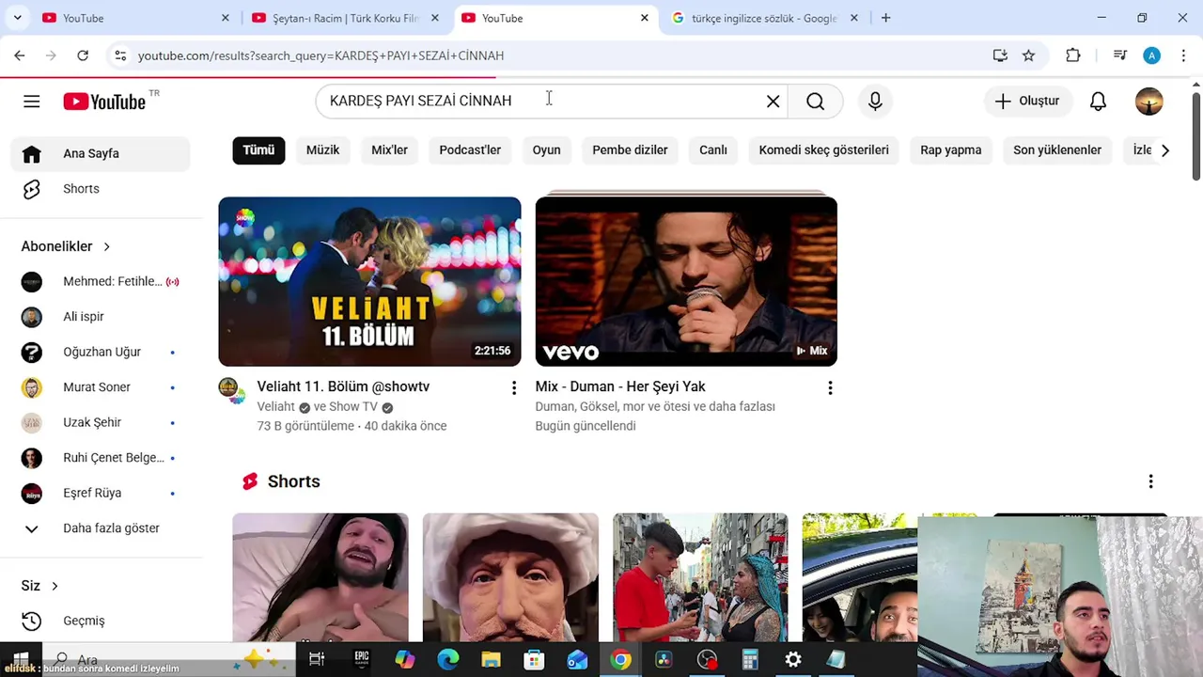1203x677 pixels.
Task: Go to Ana Sayfa in sidebar
Action: point(101,153)
